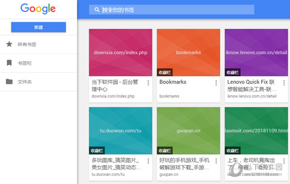This screenshot has height=184, width=290.
Task: Click gray URL downnxia.com/index.php below title
Action: click(113, 96)
